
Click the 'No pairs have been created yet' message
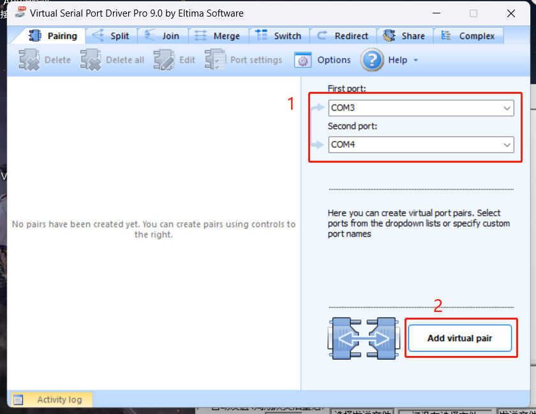[x=154, y=230]
